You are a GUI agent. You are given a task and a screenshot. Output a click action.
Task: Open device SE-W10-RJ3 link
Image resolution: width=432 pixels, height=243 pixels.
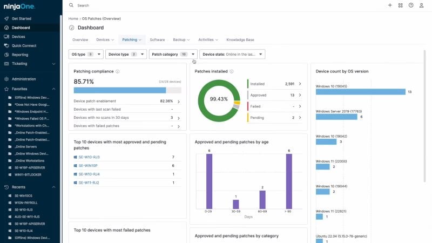[x=89, y=157]
